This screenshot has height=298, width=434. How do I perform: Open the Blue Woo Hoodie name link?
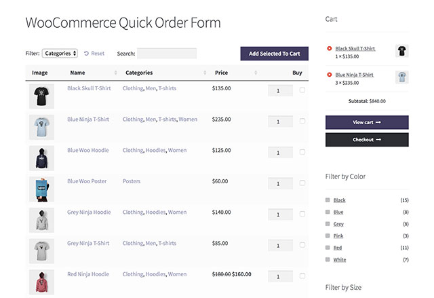(x=87, y=151)
